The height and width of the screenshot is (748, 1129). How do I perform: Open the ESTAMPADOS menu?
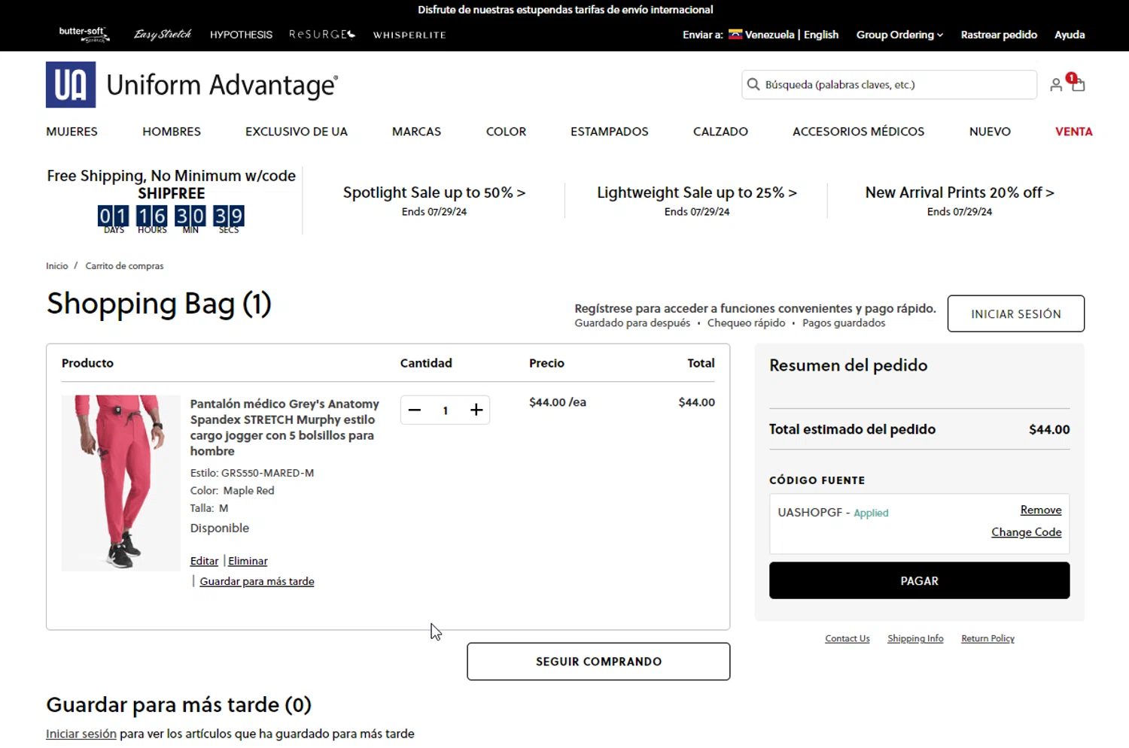click(x=609, y=132)
